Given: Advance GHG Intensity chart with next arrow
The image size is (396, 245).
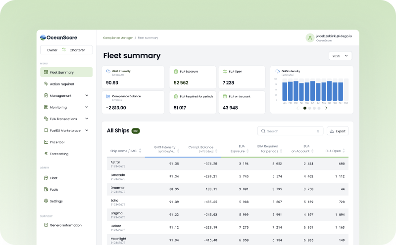Looking at the screenshot, I should pos(326,108).
